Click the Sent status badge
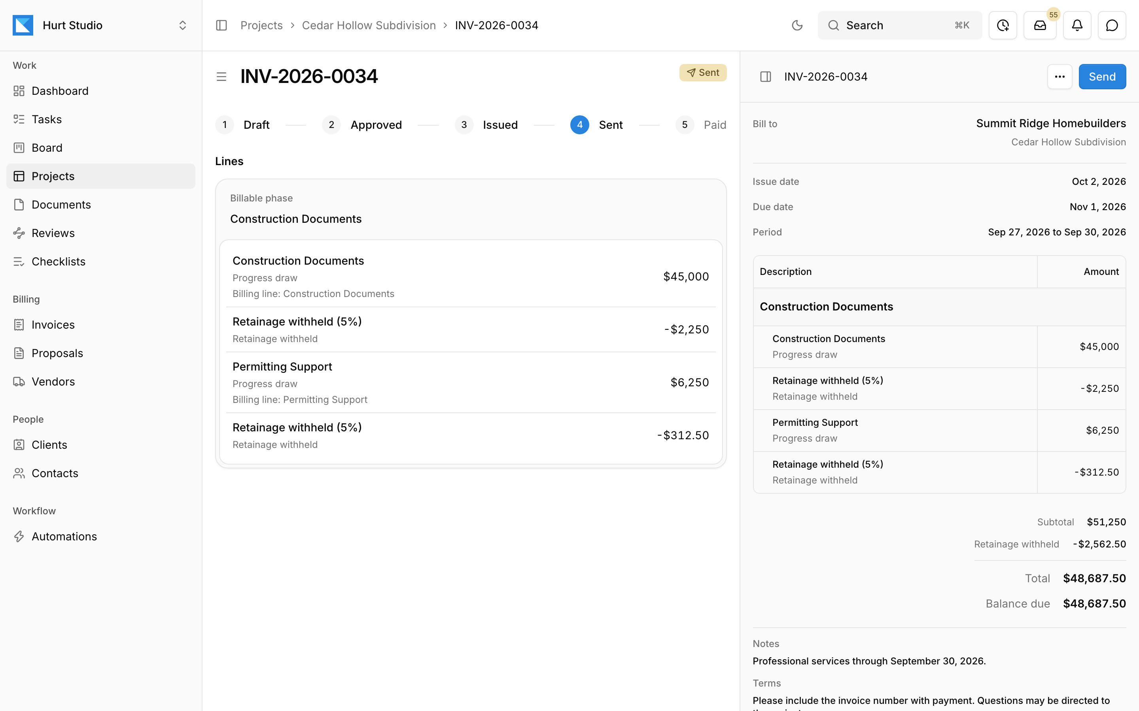Screen dimensions: 1139x711 click(703, 73)
